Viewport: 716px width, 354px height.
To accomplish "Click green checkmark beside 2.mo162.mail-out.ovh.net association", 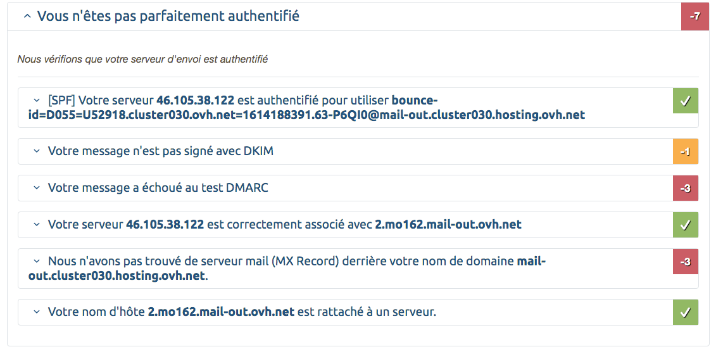I will pos(686,225).
